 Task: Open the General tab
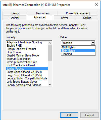14,18
